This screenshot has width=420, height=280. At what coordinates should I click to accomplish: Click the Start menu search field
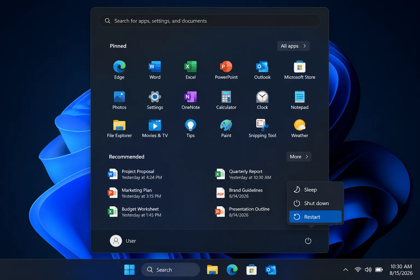coord(209,21)
